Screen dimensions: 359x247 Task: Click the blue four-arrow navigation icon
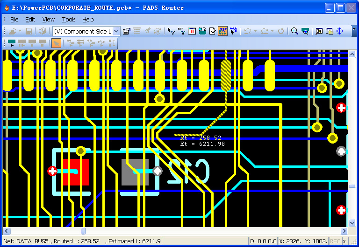pos(340,31)
